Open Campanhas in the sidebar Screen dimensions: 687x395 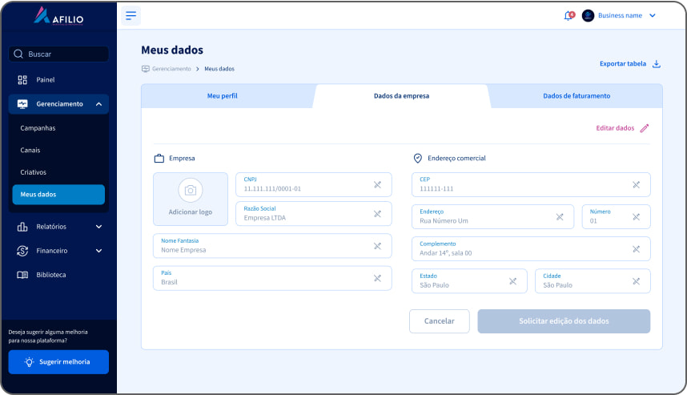point(38,128)
